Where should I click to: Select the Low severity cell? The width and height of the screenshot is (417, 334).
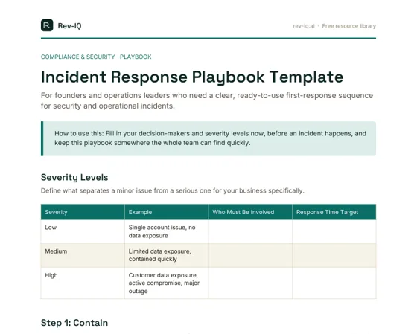tap(83, 231)
